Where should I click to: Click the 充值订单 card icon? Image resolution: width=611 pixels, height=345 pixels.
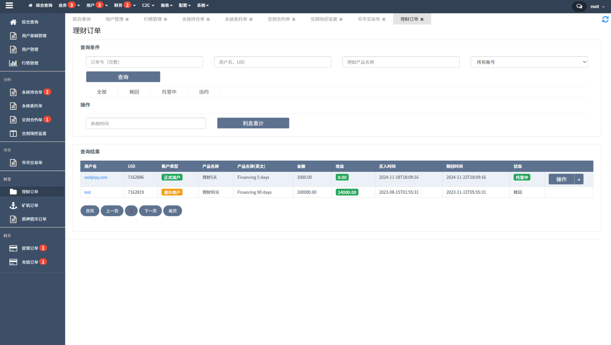(13, 262)
